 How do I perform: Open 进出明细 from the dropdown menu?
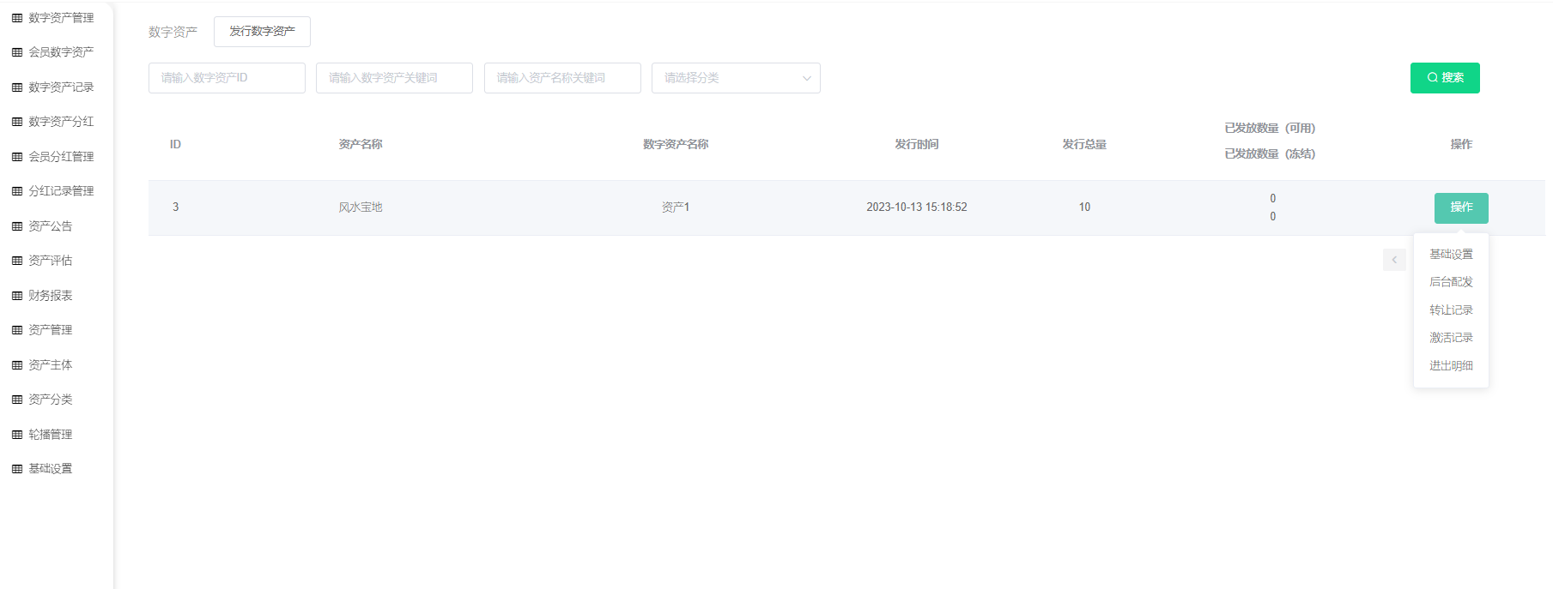1451,366
